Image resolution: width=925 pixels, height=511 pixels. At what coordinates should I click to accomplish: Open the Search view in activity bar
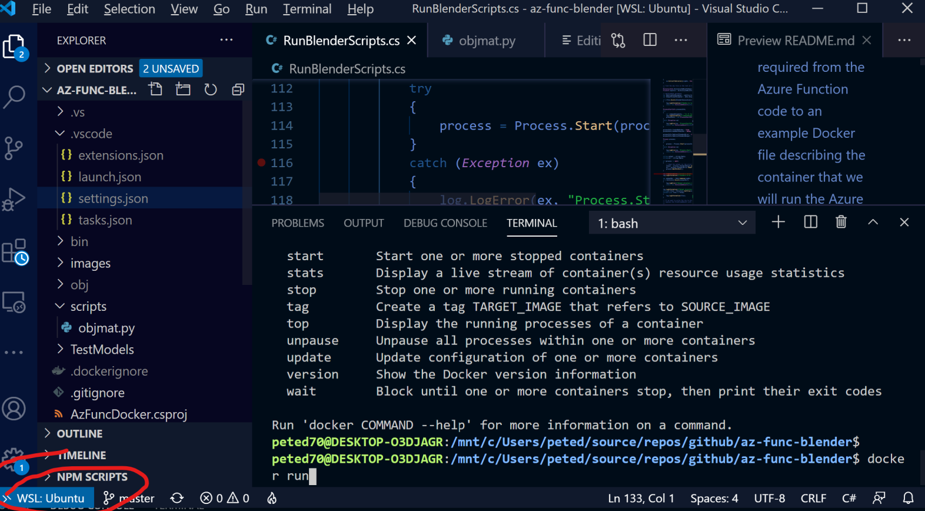(x=14, y=97)
